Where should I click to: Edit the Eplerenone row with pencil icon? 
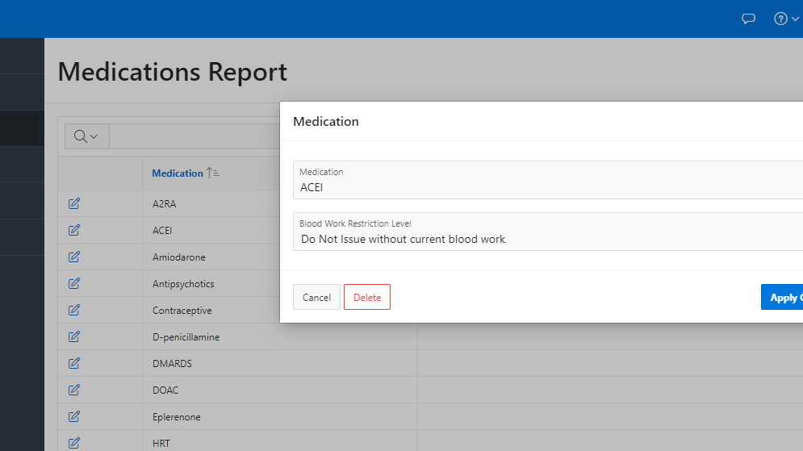(74, 417)
